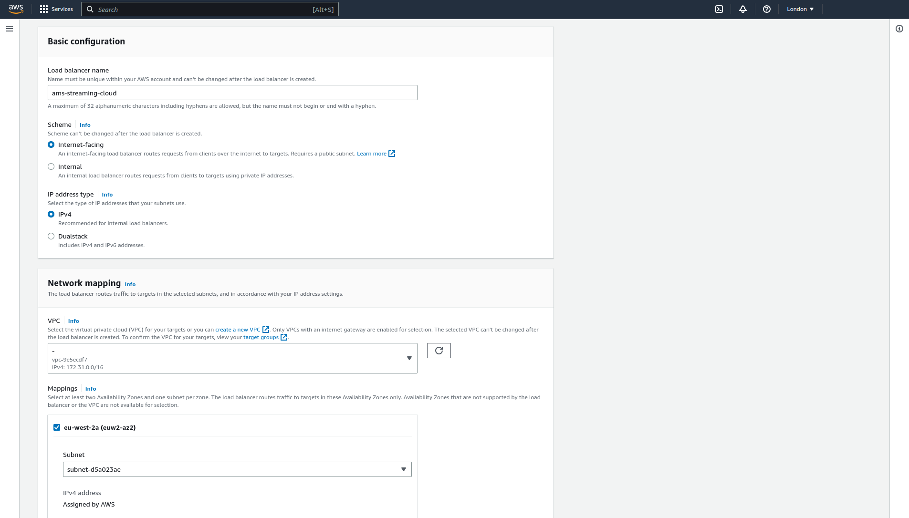This screenshot has width=909, height=518.
Task: Open the notifications bell
Action: (743, 9)
